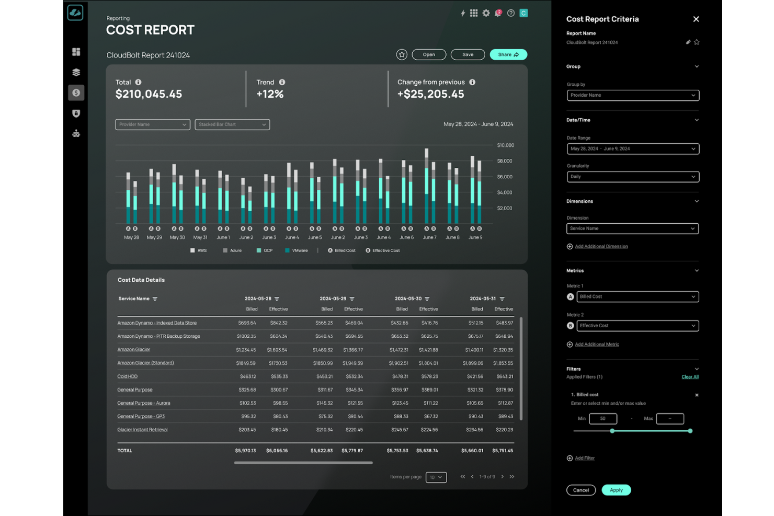Image resolution: width=774 pixels, height=516 pixels.
Task: Click Add Additional Metric link
Action: [x=597, y=345]
